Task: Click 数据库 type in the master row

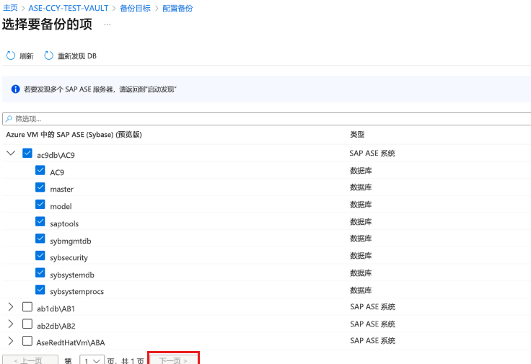Action: tap(361, 187)
